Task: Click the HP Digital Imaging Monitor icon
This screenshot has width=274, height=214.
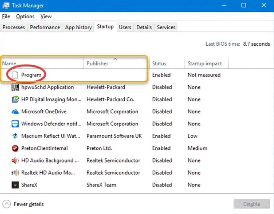Action: click(x=15, y=99)
